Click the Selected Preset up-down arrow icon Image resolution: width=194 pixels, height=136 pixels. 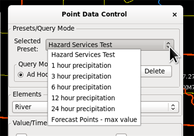pos(168,45)
